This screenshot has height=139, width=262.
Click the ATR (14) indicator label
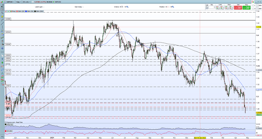[9, 124]
